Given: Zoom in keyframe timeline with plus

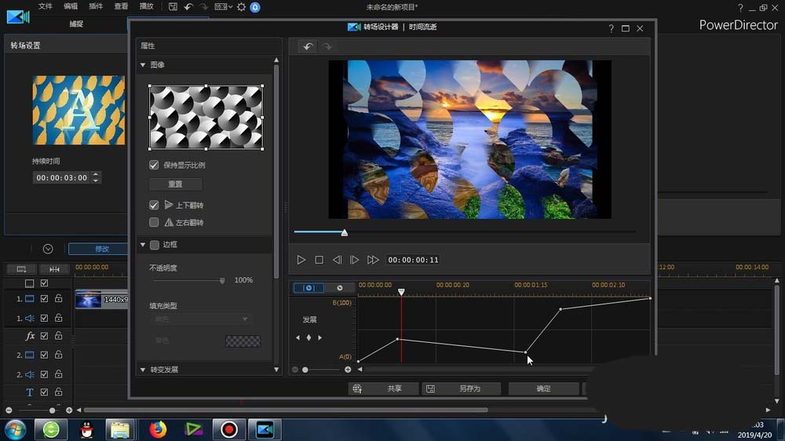Looking at the screenshot, I should pyautogui.click(x=348, y=370).
